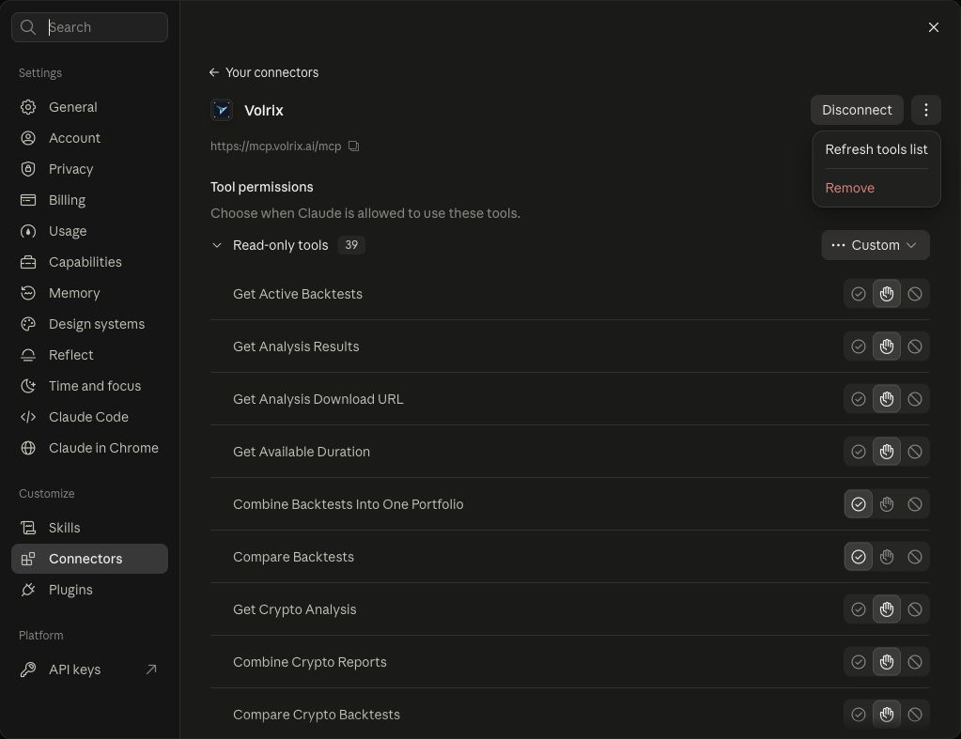Viewport: 961px width, 739px height.
Task: Block the Get Active Backtests tool
Action: 914,294
